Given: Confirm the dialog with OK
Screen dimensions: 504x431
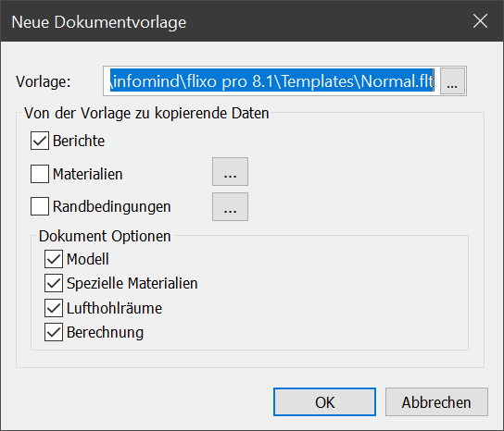Looking at the screenshot, I should pos(324,402).
